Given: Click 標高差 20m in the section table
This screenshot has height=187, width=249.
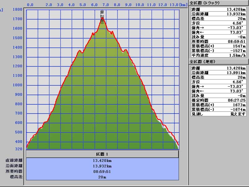Looking at the screenshot, I should (x=102, y=177).
